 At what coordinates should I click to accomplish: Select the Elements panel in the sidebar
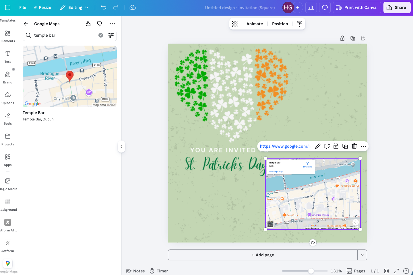(7, 36)
